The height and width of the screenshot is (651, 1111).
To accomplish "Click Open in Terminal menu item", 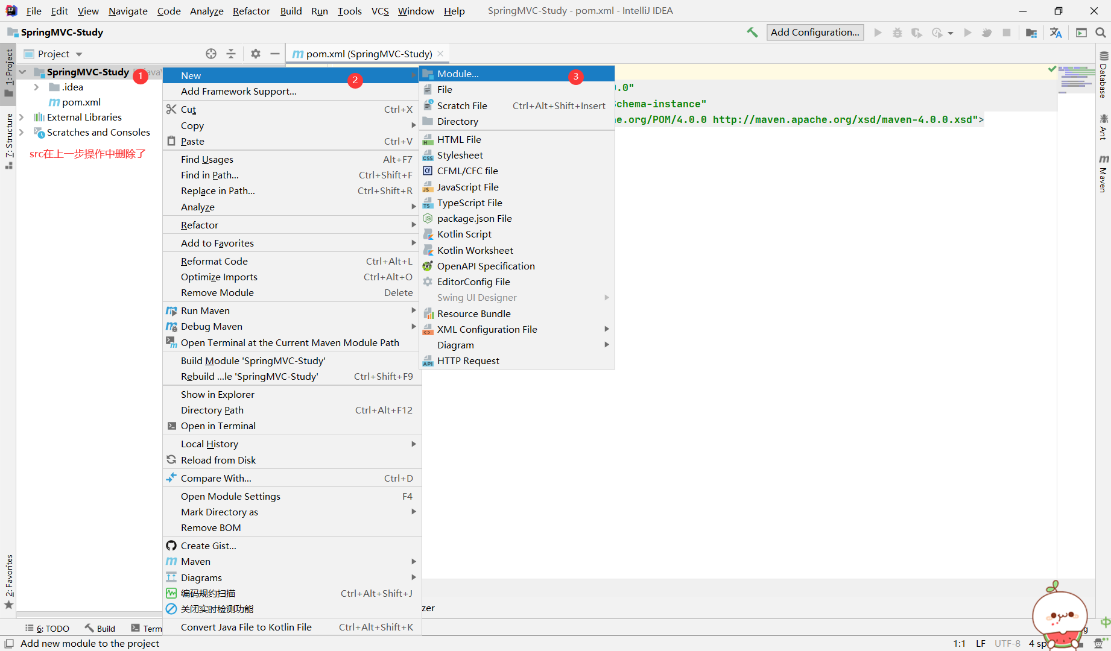I will (292, 426).
